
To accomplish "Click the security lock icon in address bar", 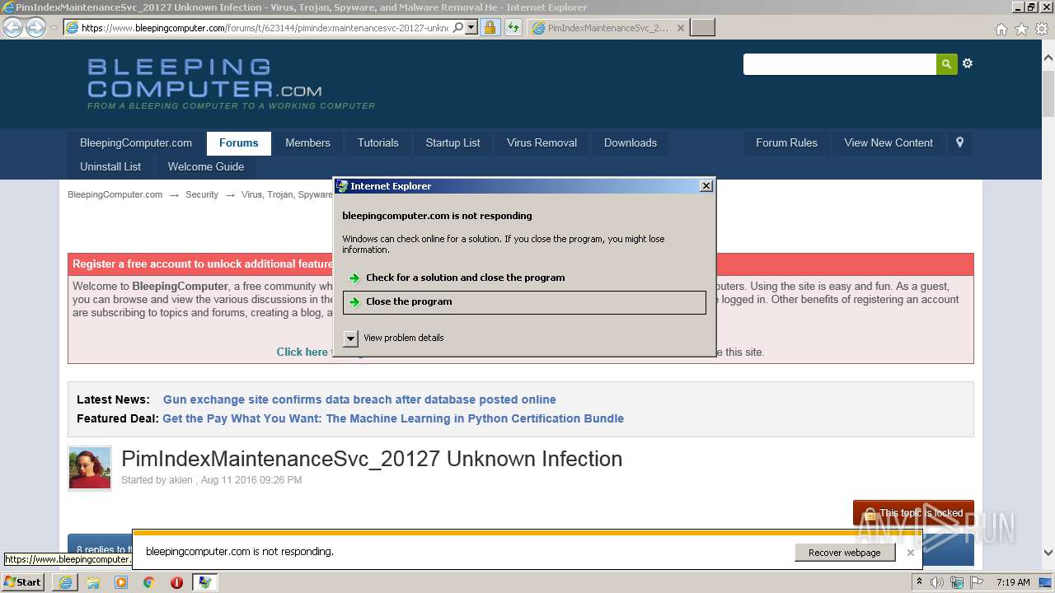I will click(490, 27).
